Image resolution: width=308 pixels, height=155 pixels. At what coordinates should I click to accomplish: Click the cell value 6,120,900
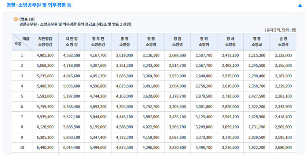(45, 127)
